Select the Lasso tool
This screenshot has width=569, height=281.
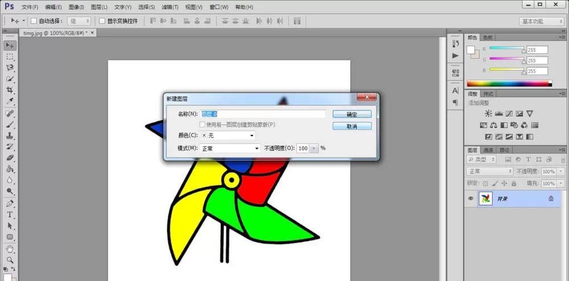coord(10,68)
